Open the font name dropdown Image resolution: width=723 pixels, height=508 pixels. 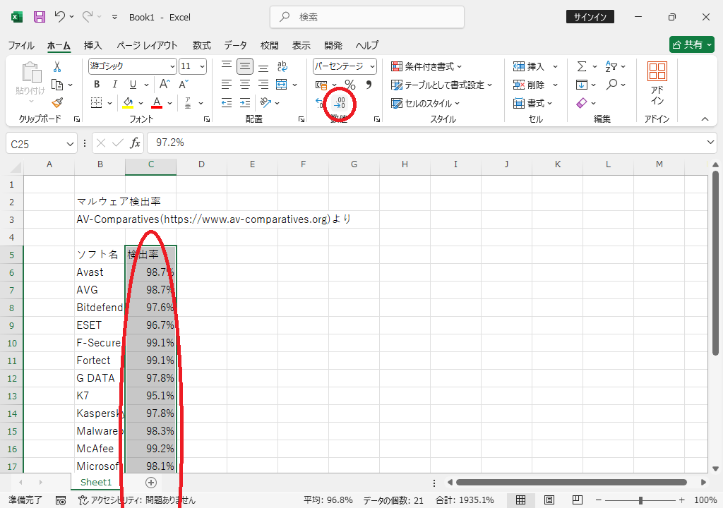tap(172, 66)
